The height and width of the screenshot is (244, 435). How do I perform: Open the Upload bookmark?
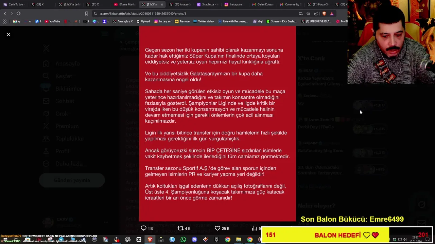[143, 21]
